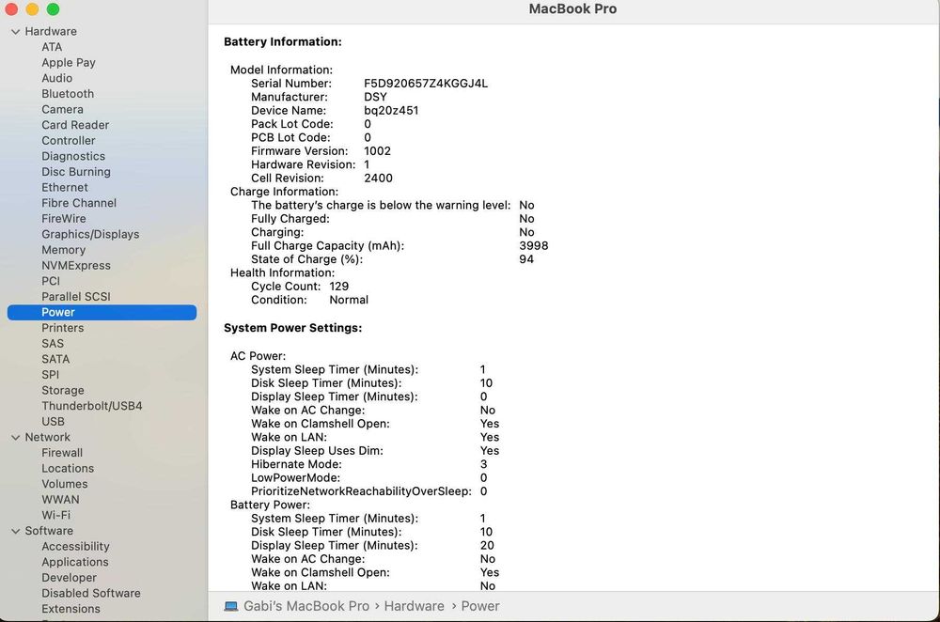This screenshot has height=622, width=940.
Task: Select Extensions in the sidebar
Action: point(70,609)
